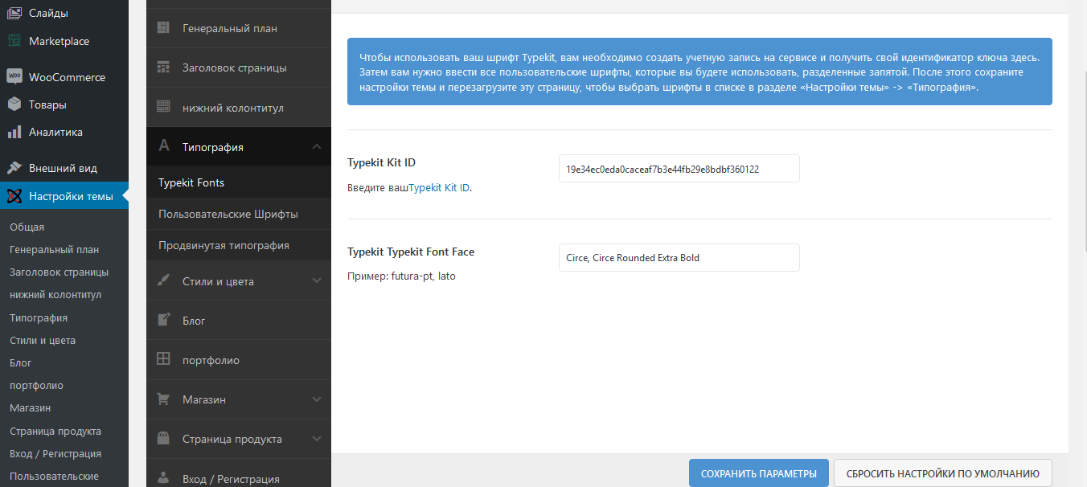Viewport: 1087px width, 487px height.
Task: Click Сохранить параметры button
Action: click(x=758, y=473)
